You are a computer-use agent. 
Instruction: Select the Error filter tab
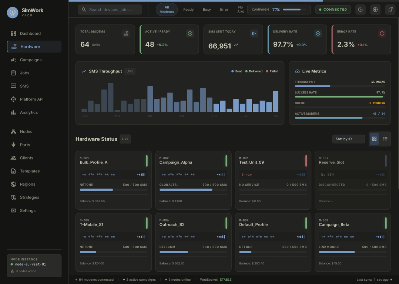click(x=224, y=10)
